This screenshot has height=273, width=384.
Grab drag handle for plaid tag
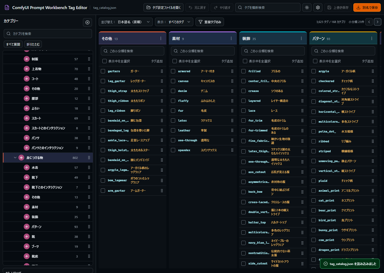coord(373,181)
